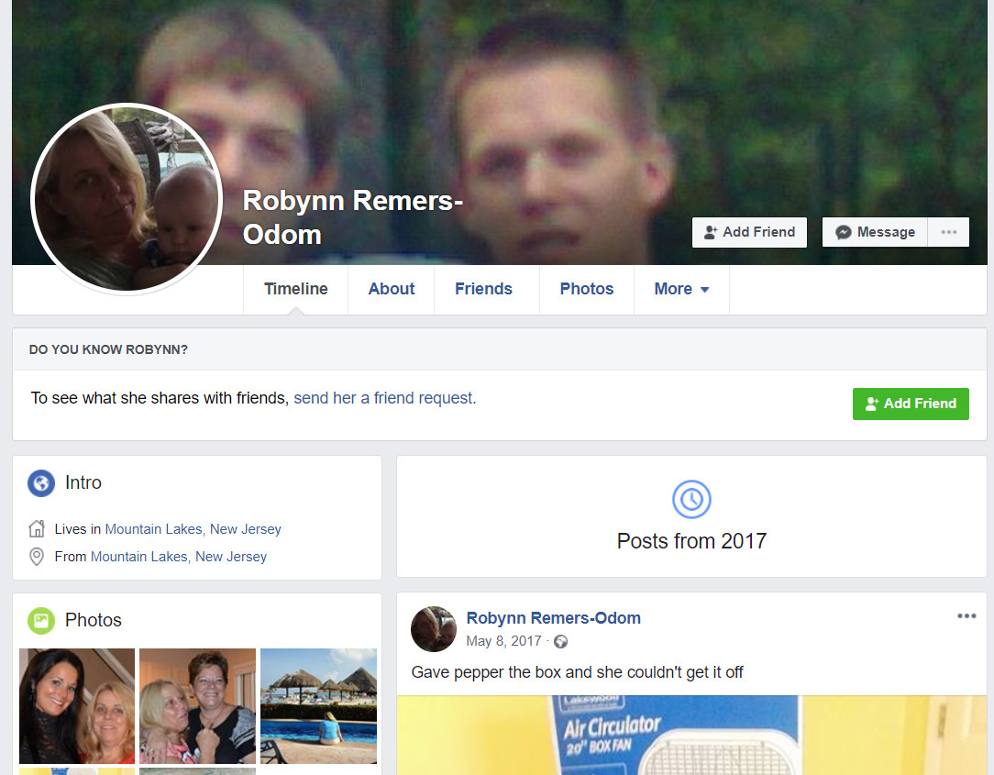This screenshot has width=994, height=775.
Task: Open the post's three-dot options menu
Action: (966, 615)
